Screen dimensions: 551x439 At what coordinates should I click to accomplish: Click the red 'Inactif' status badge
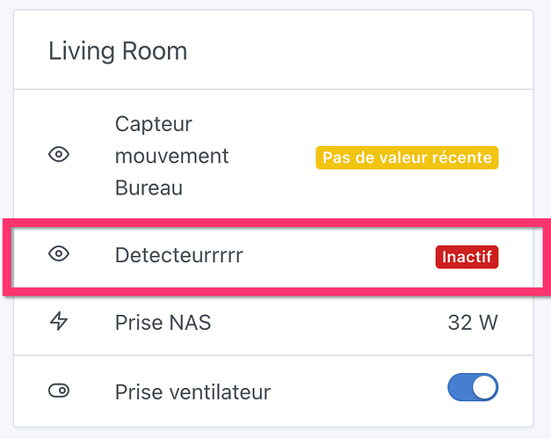click(x=467, y=257)
